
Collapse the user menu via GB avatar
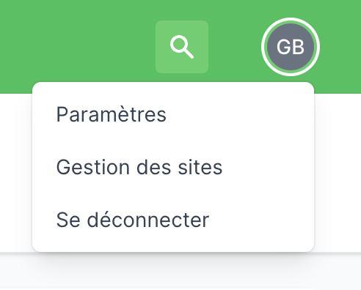pos(291,47)
